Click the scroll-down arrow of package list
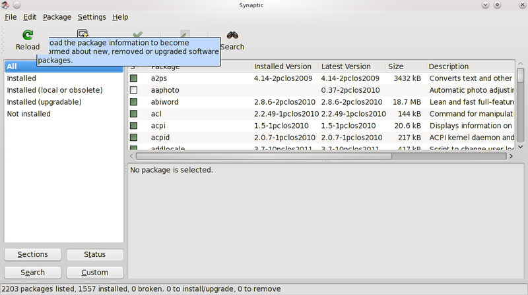 coord(521,147)
